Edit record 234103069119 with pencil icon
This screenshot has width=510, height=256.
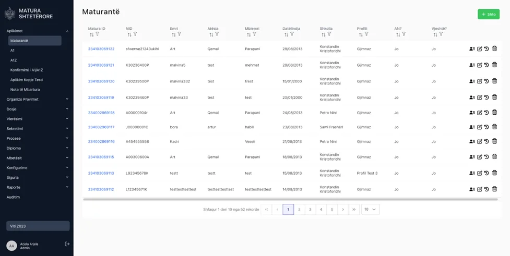479,97
